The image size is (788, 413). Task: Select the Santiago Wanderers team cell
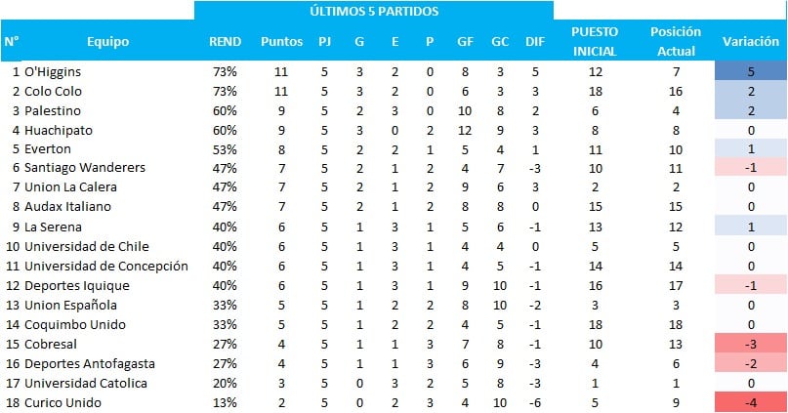click(x=84, y=167)
